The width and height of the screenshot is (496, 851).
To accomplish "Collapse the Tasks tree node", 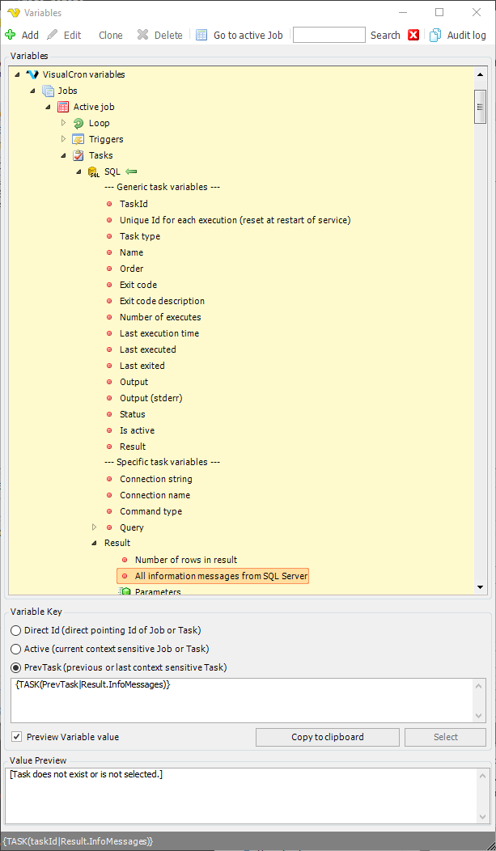I will tap(63, 155).
